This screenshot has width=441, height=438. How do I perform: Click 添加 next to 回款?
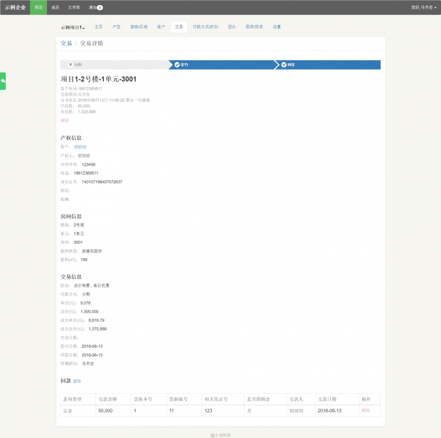(77, 381)
